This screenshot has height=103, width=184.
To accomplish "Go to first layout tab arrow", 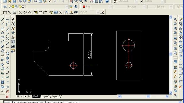I will [18, 96].
